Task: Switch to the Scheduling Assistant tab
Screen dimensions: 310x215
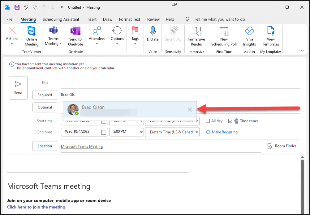Action: (x=61, y=20)
